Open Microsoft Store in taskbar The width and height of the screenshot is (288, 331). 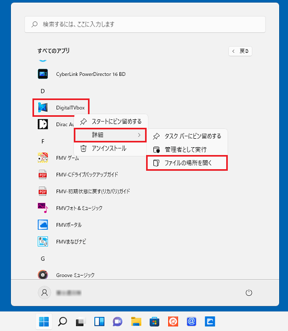(x=154, y=322)
